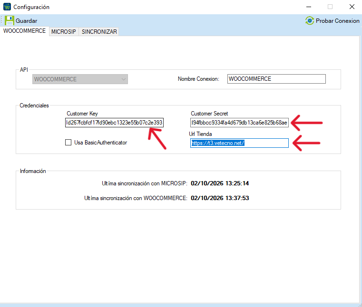This screenshot has width=362, height=307.
Task: Open the API WOOCOMMERCE dropdown
Action: coord(80,79)
